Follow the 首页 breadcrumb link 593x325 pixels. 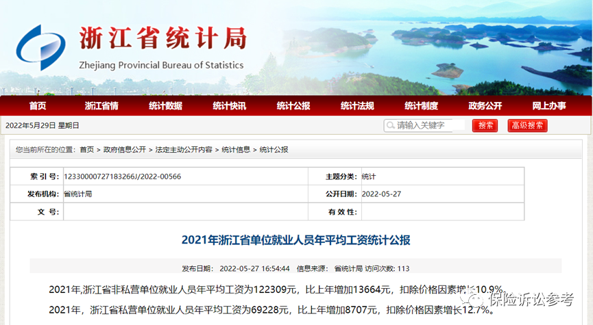[x=86, y=150]
